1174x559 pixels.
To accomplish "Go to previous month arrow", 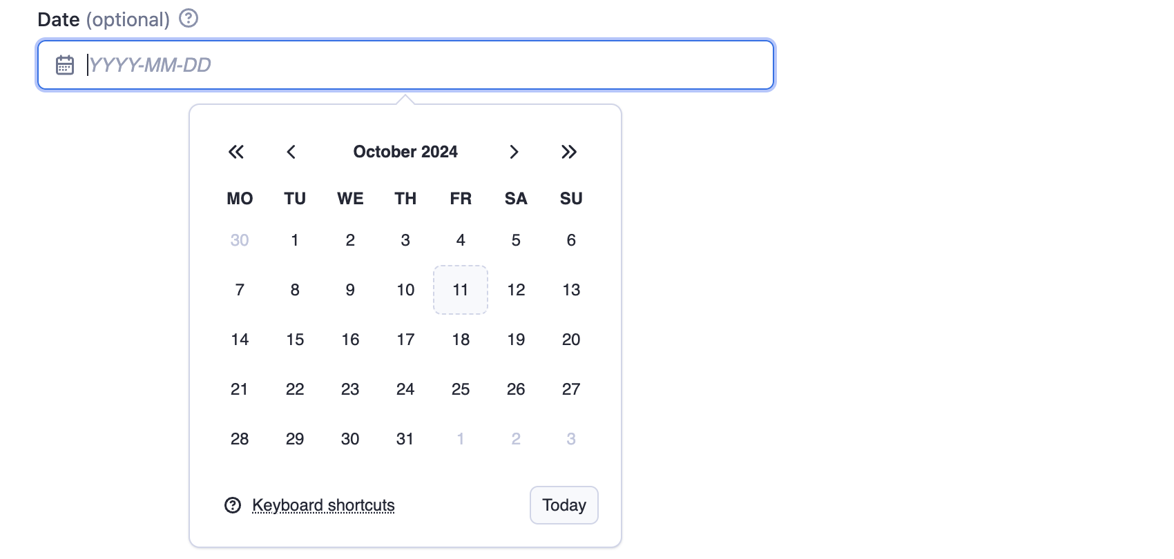I will [x=291, y=152].
